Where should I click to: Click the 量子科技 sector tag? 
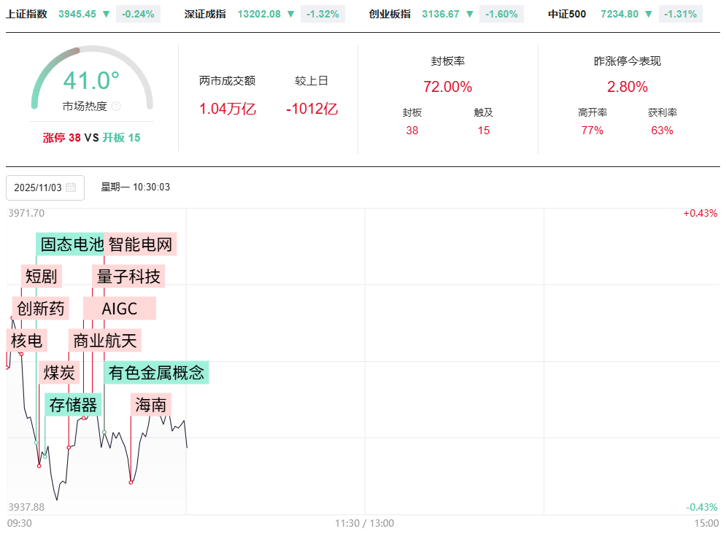pyautogui.click(x=128, y=276)
